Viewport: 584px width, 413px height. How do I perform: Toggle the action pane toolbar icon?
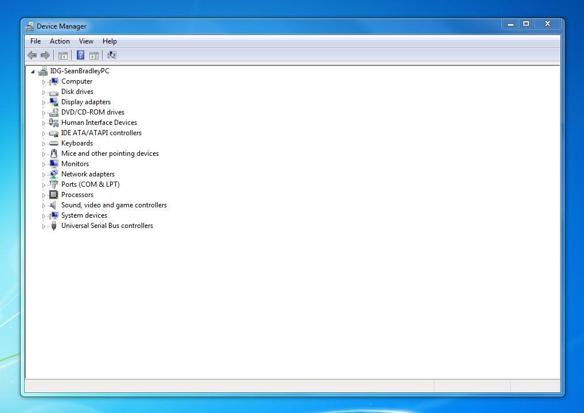coord(94,56)
